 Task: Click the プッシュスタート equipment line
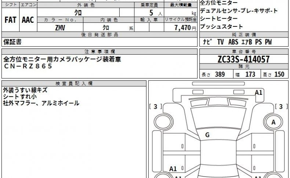[221, 27]
